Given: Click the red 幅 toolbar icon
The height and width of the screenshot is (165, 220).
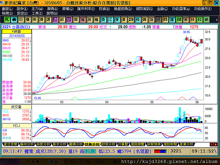Looking at the screenshot, I should (82, 19).
